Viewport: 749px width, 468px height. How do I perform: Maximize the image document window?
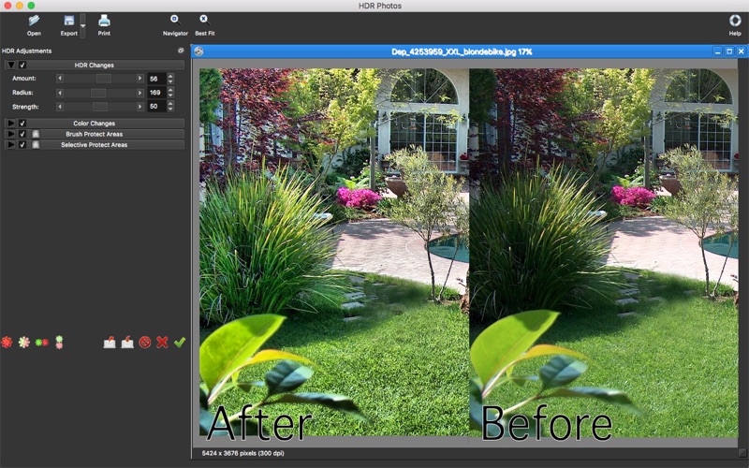pos(729,51)
